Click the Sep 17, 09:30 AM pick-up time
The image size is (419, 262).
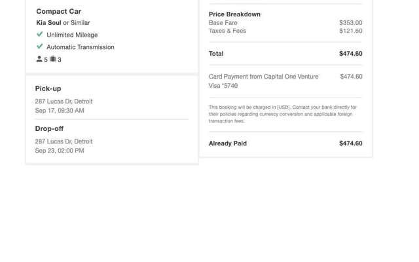[60, 111]
